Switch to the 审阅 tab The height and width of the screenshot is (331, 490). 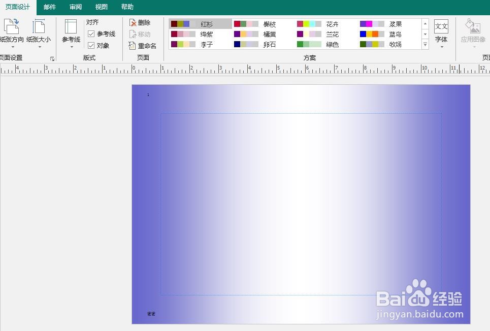[x=75, y=7]
